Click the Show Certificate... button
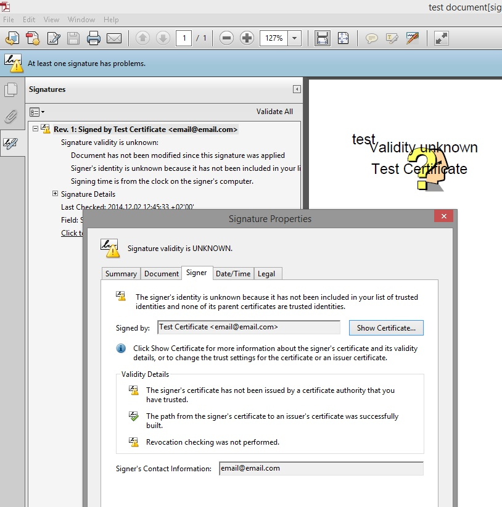 [x=386, y=328]
